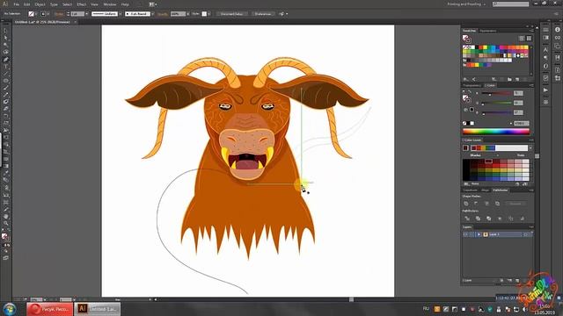This screenshot has width=563, height=316.
Task: Switch to the Align tab
Action: 485,190
